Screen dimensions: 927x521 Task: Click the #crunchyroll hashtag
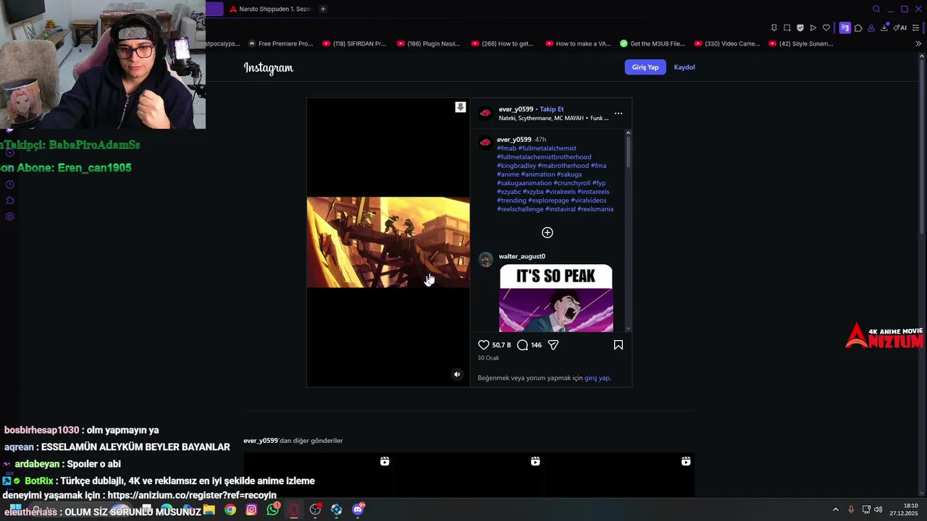pos(571,183)
